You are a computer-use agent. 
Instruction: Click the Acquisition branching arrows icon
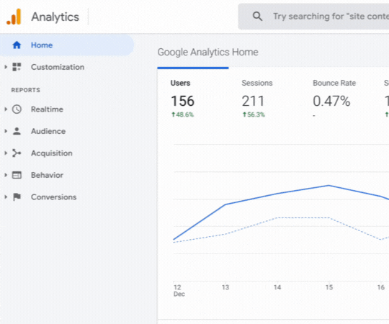click(x=17, y=153)
